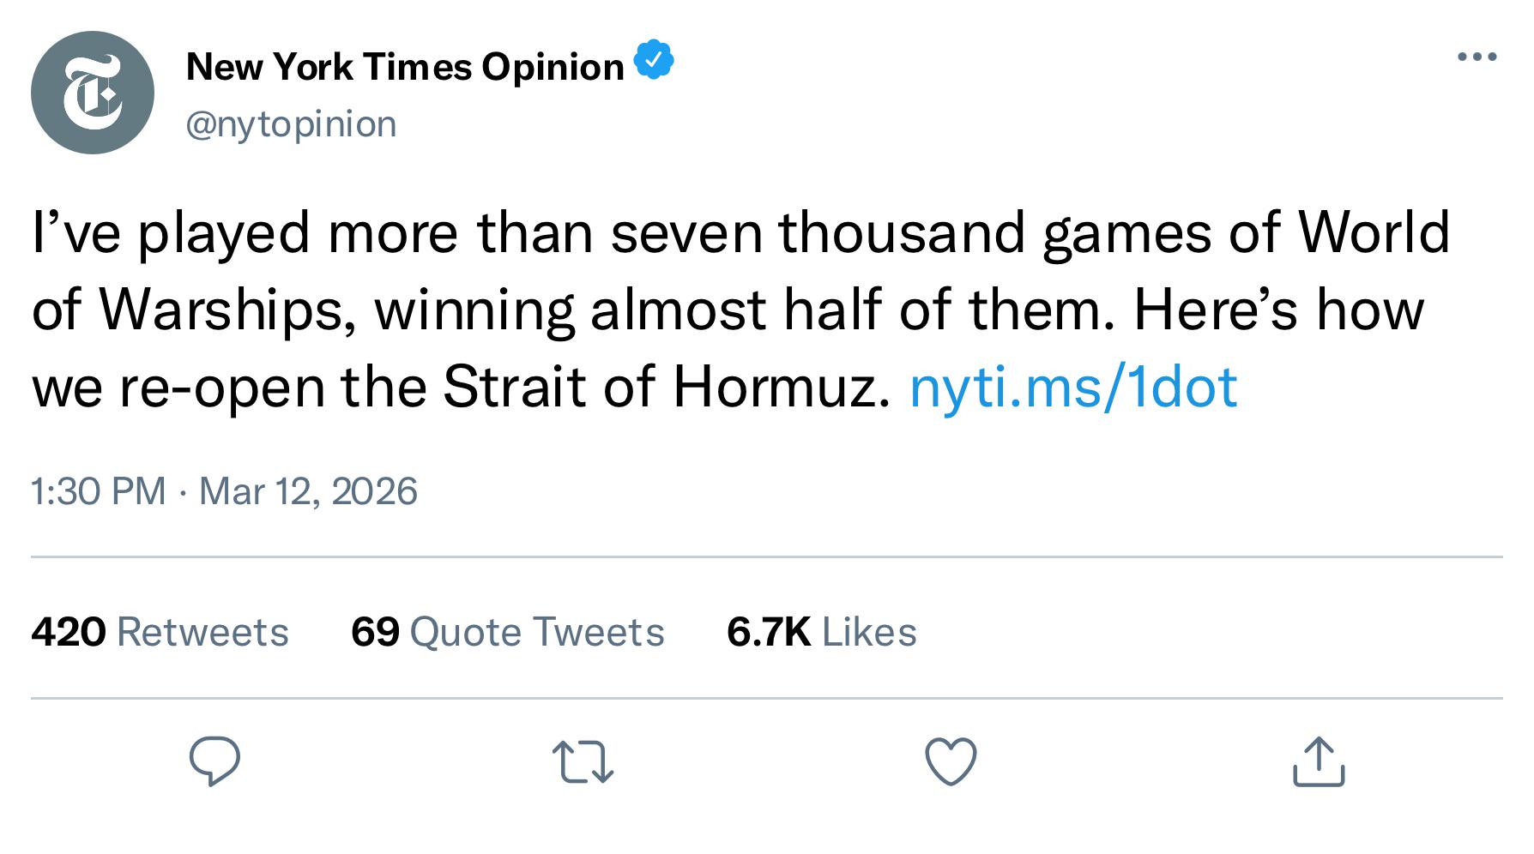Image resolution: width=1534 pixels, height=854 pixels.
Task: Click "Here's how" in the tweet body
Action: coord(1278,310)
